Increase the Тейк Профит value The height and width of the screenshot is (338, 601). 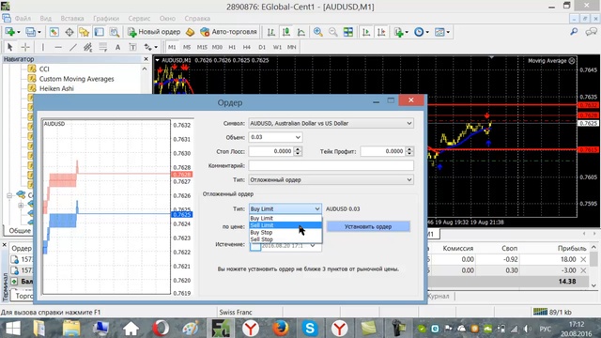(409, 149)
